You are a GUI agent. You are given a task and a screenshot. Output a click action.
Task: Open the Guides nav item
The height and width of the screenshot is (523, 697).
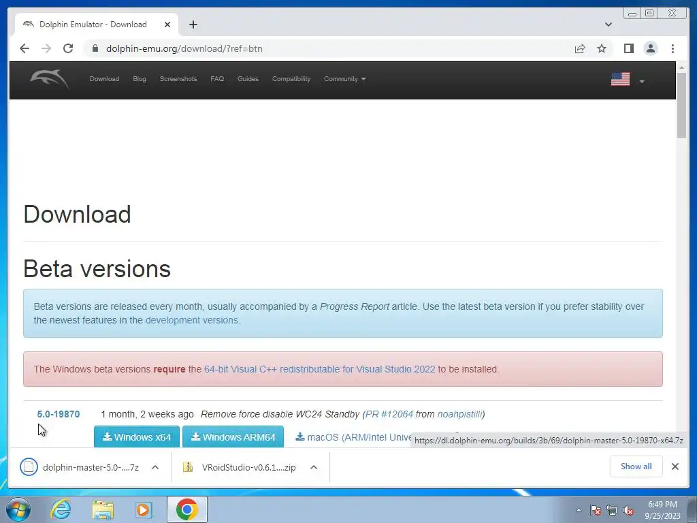[x=248, y=79]
